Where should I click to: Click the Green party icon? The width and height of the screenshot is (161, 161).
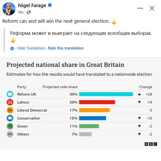click(10, 126)
